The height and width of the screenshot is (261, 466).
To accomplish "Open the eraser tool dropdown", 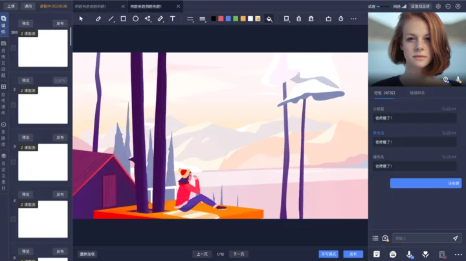I will (x=161, y=19).
